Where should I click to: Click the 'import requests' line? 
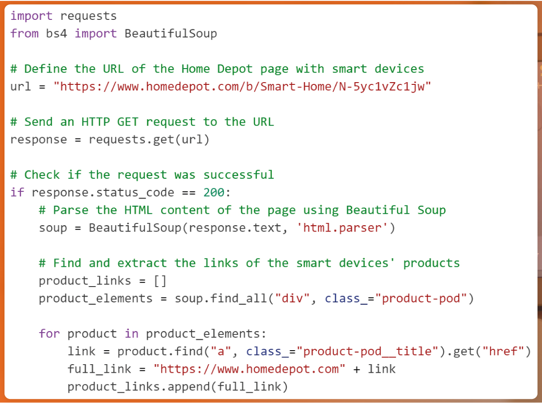point(63,16)
